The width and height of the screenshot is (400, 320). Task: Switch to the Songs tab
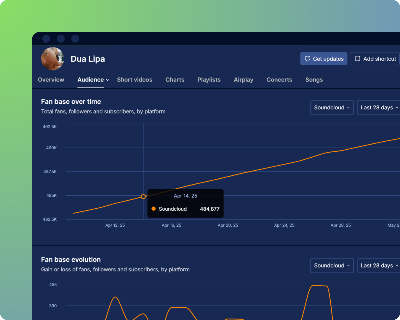tap(314, 80)
